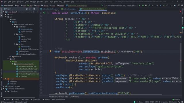Open the Debug tool window button

point(16,100)
